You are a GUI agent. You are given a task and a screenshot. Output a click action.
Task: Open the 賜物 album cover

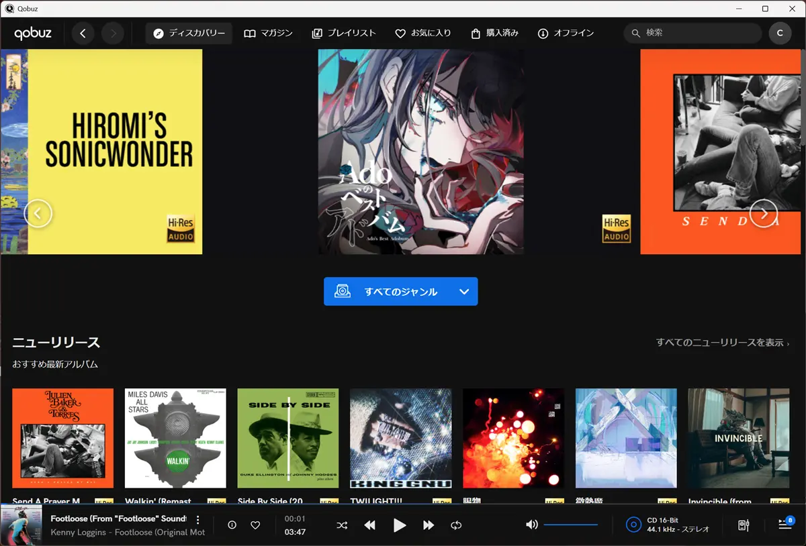click(x=514, y=439)
